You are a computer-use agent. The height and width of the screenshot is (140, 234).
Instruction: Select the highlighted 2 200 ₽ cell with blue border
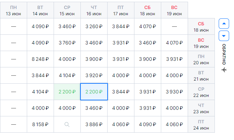[x=94, y=92]
